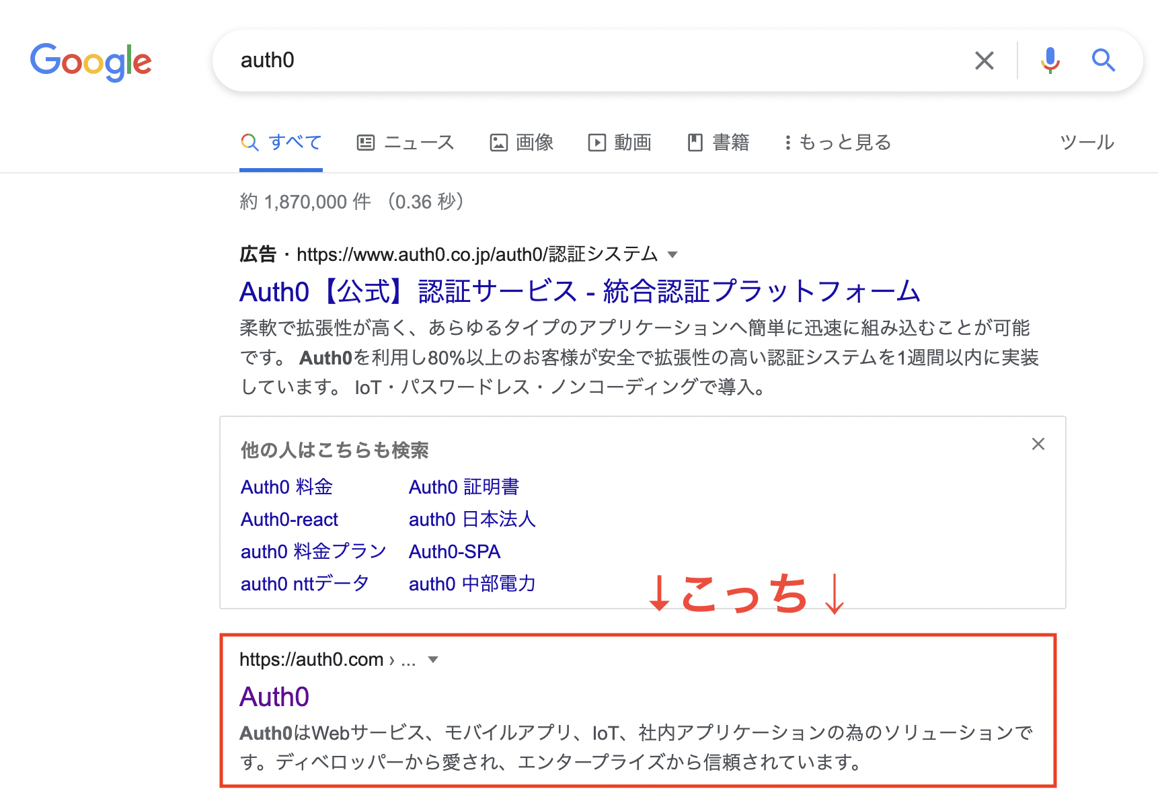1158x807 pixels.
Task: Click the magnifying glass search icon
Action: pyautogui.click(x=1103, y=61)
